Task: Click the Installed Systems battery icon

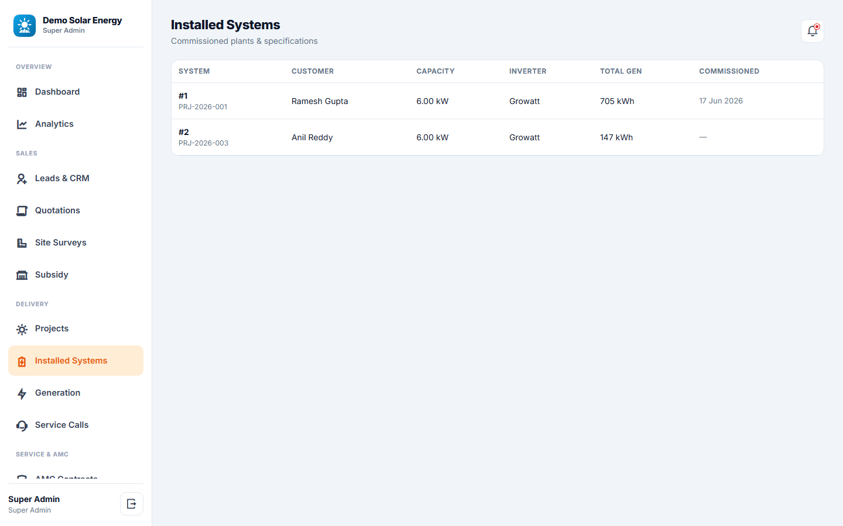Action: pyautogui.click(x=22, y=361)
